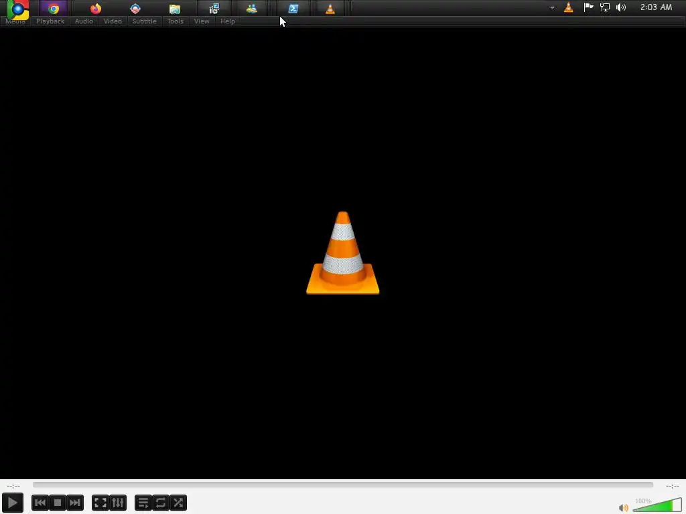Screen dimensions: 686x514
Task: Open the extended settings and effects dialog
Action: pyautogui.click(x=118, y=503)
